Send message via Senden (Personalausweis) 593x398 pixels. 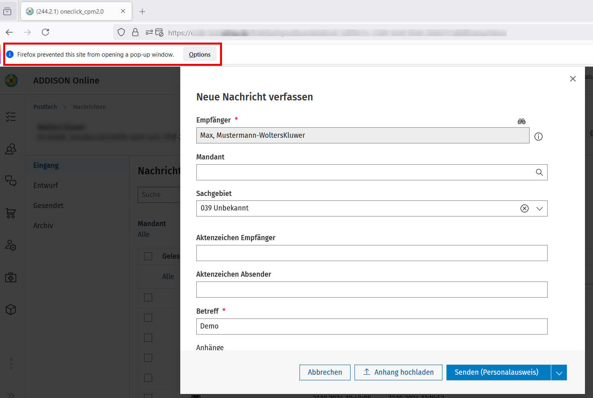498,372
